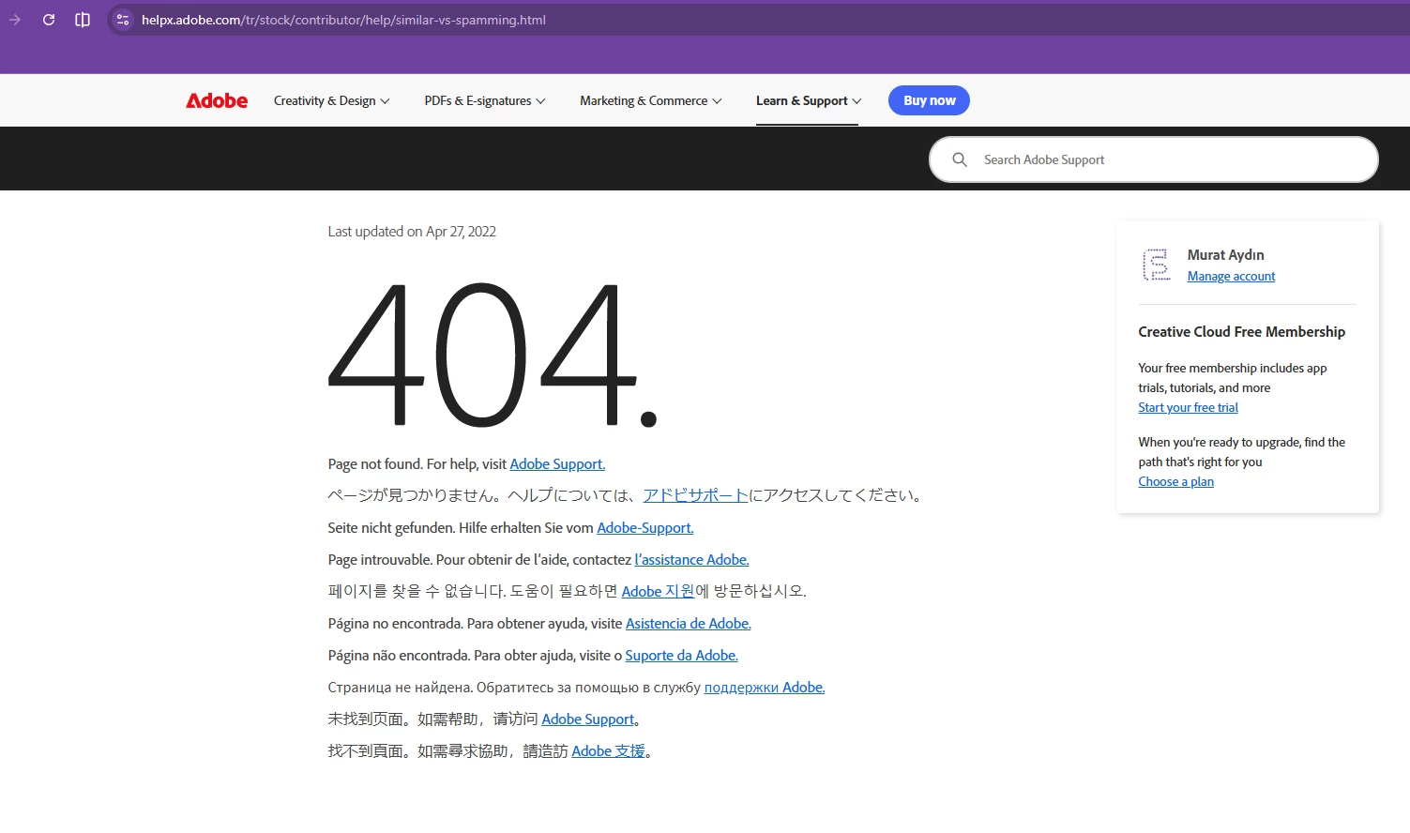Click the Korean Adobe 지원 link
Viewport: 1410px width, 833px height.
[658, 592]
